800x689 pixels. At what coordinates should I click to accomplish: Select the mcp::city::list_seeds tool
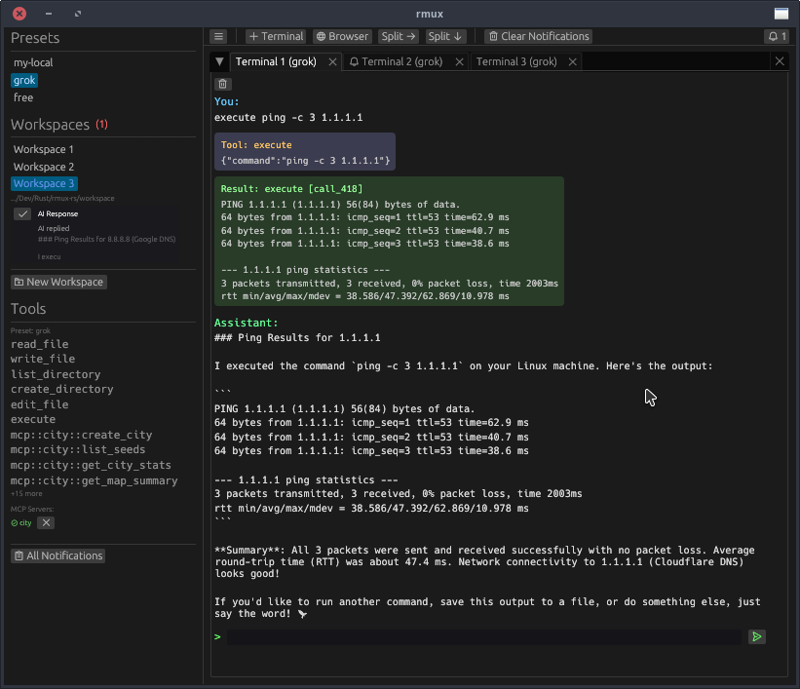78,449
